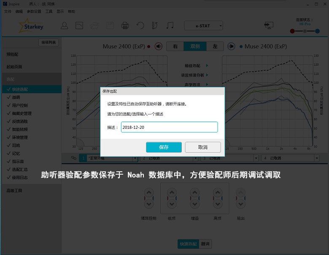The width and height of the screenshot is (329, 255).
Task: Click the music note icon
Action: (170, 26)
